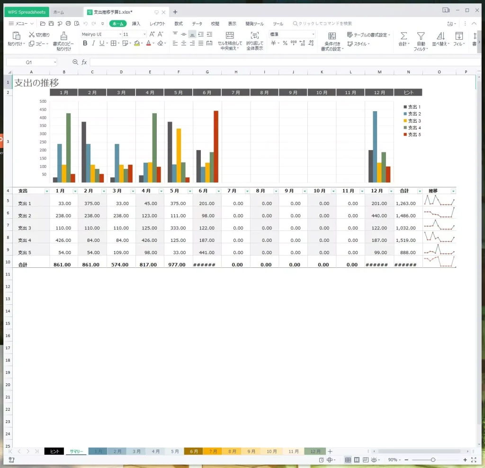Click the sort (並べ替え) icon

coord(440,36)
